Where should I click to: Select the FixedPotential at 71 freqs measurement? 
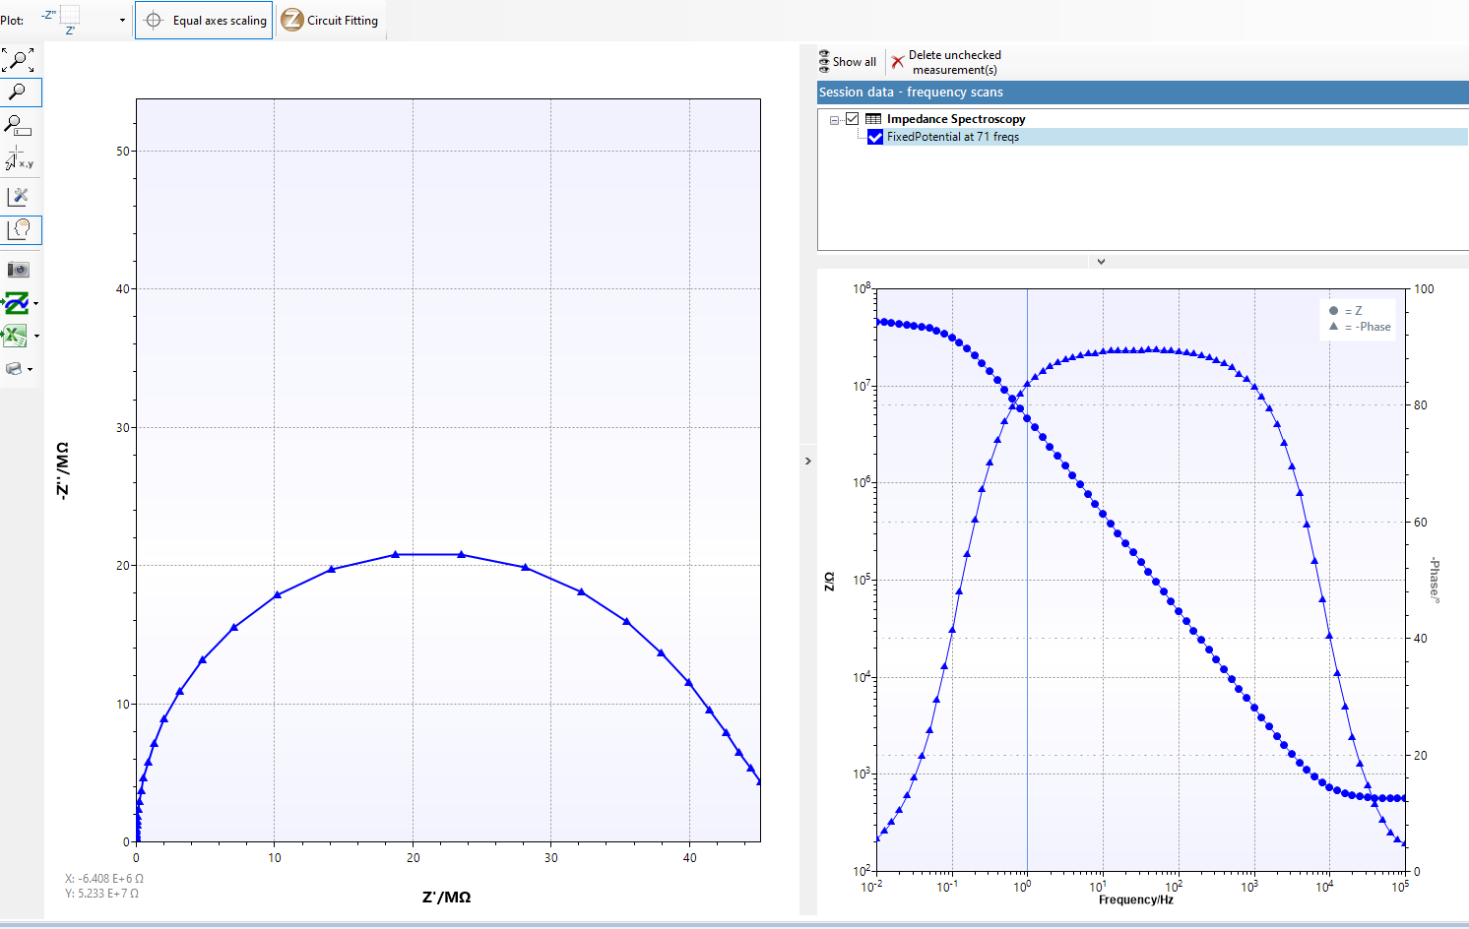(x=952, y=137)
